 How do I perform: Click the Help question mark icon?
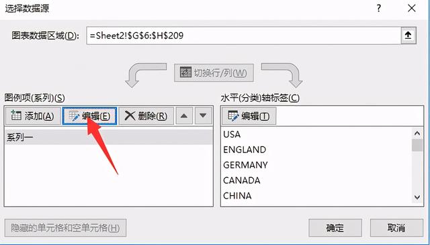379,8
